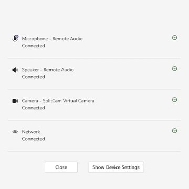Viewport: 189px width, 189px height.
Task: Click the network Wi-Fi icon
Action: tap(15, 132)
